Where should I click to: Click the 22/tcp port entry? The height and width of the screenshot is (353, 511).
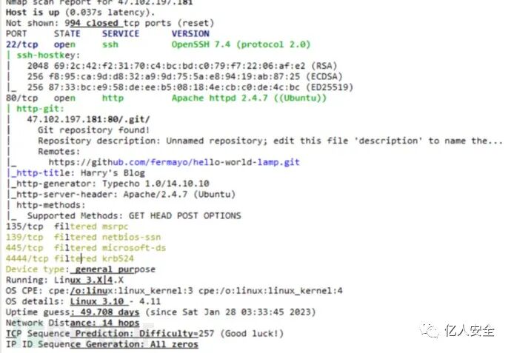point(21,44)
